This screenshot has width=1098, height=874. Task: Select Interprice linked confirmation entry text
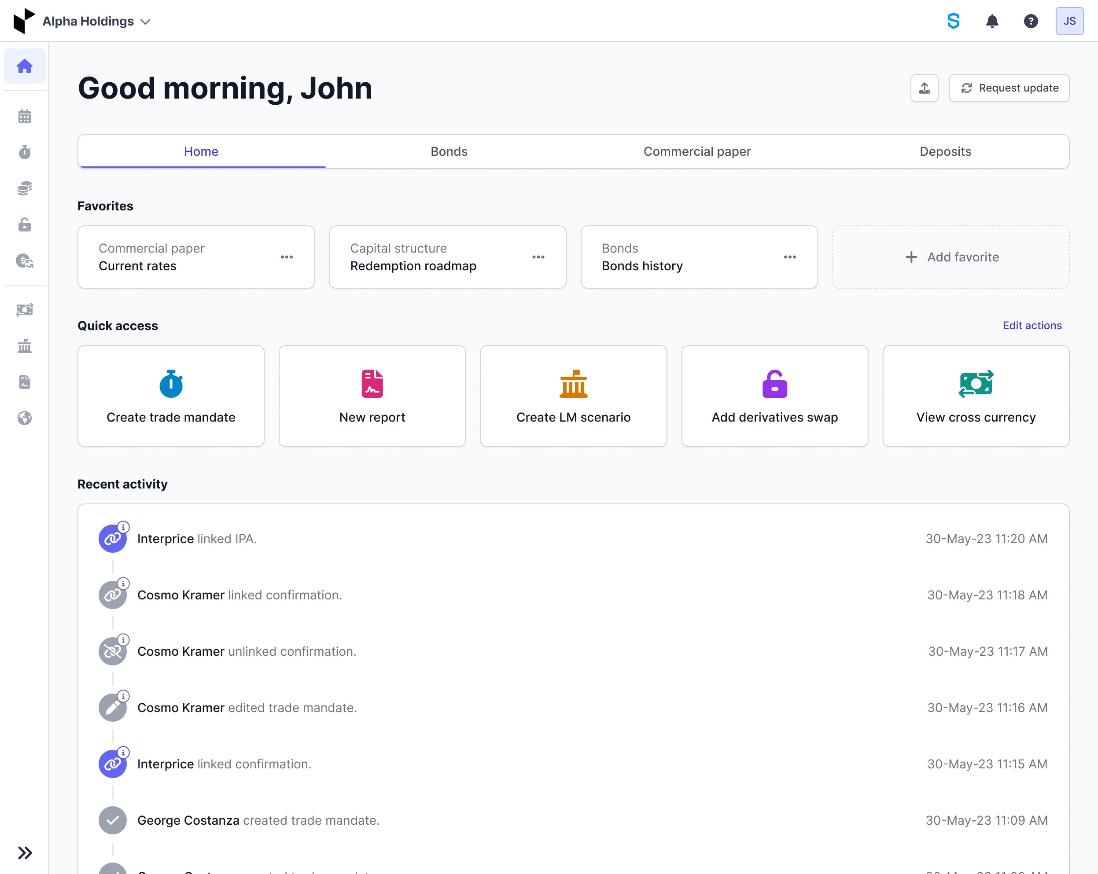tap(224, 764)
